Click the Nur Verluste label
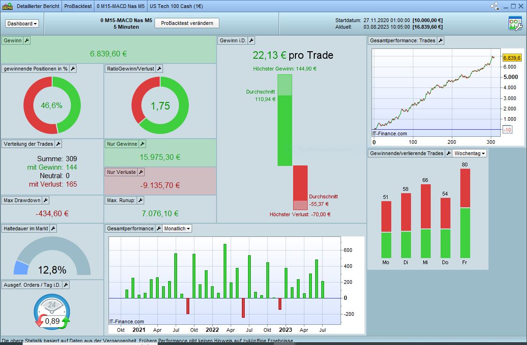Viewport: 527px width, 345px height. point(121,172)
